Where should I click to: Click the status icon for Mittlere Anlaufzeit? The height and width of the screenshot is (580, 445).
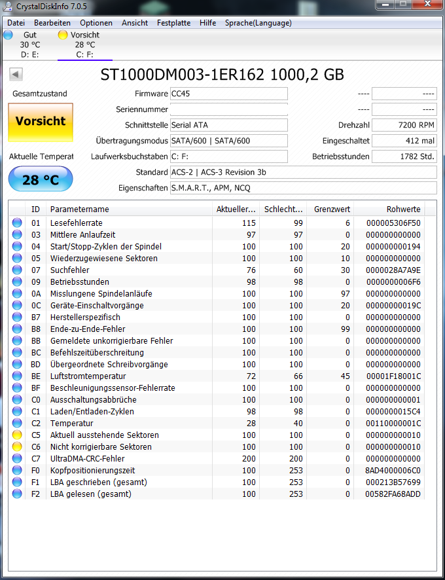pyautogui.click(x=17, y=235)
